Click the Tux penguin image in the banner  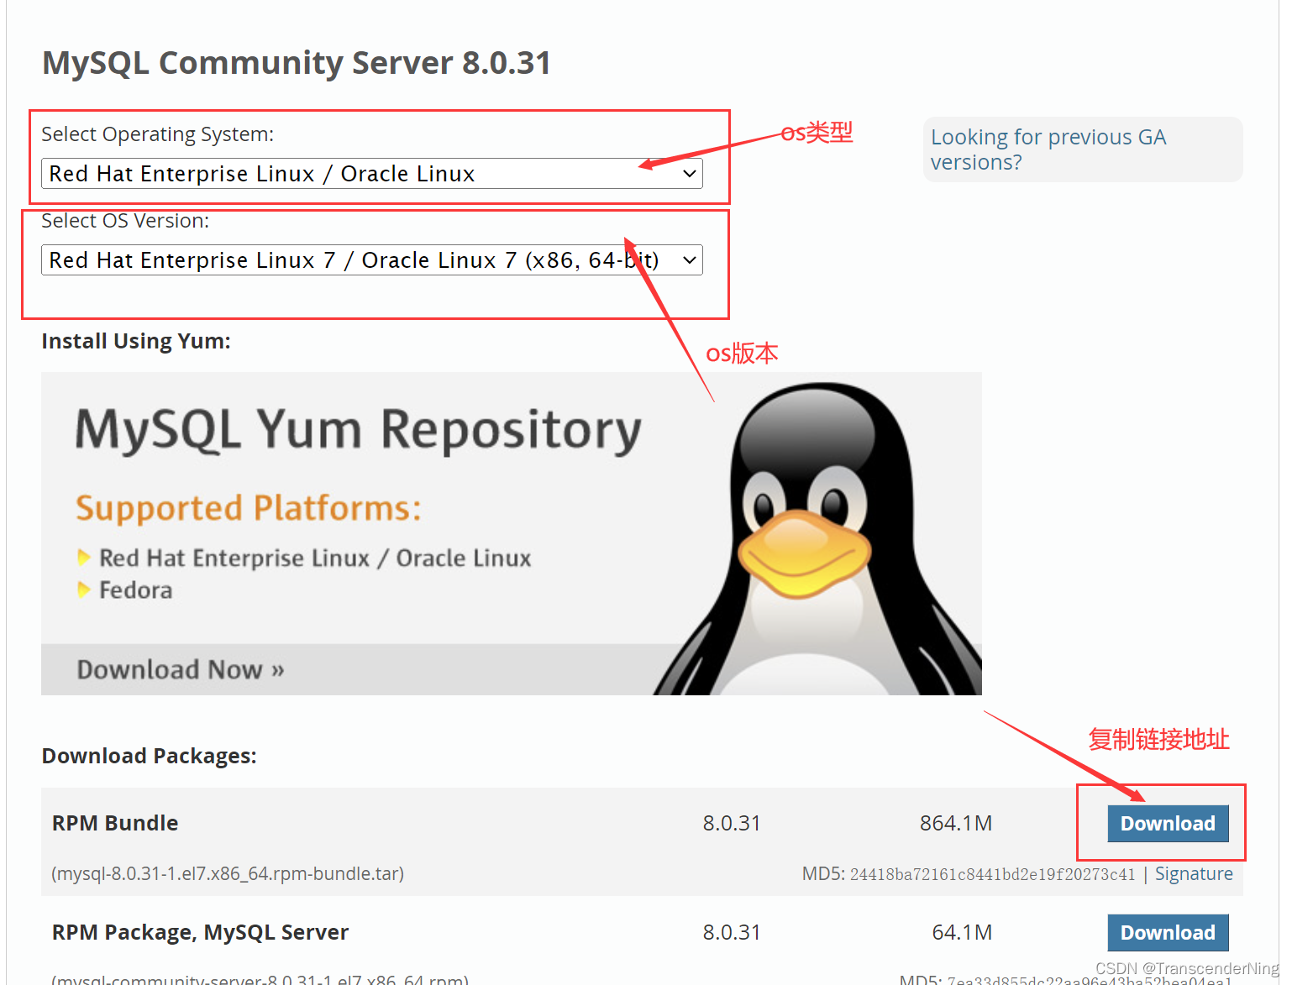point(819,539)
